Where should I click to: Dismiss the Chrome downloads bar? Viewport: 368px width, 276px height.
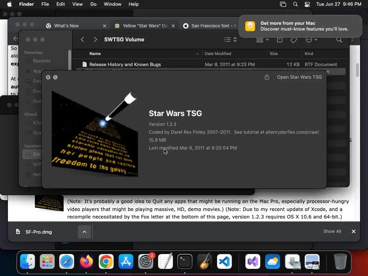pyautogui.click(x=354, y=232)
